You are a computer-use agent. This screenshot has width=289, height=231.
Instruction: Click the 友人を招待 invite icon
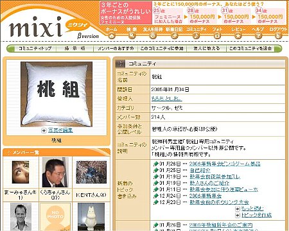tap(153, 36)
